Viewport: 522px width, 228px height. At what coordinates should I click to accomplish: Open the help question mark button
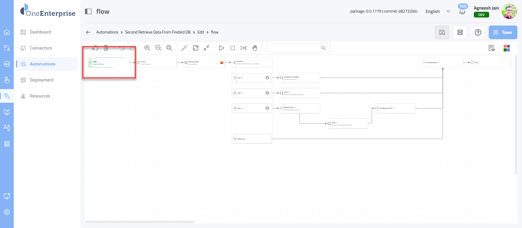click(x=478, y=32)
